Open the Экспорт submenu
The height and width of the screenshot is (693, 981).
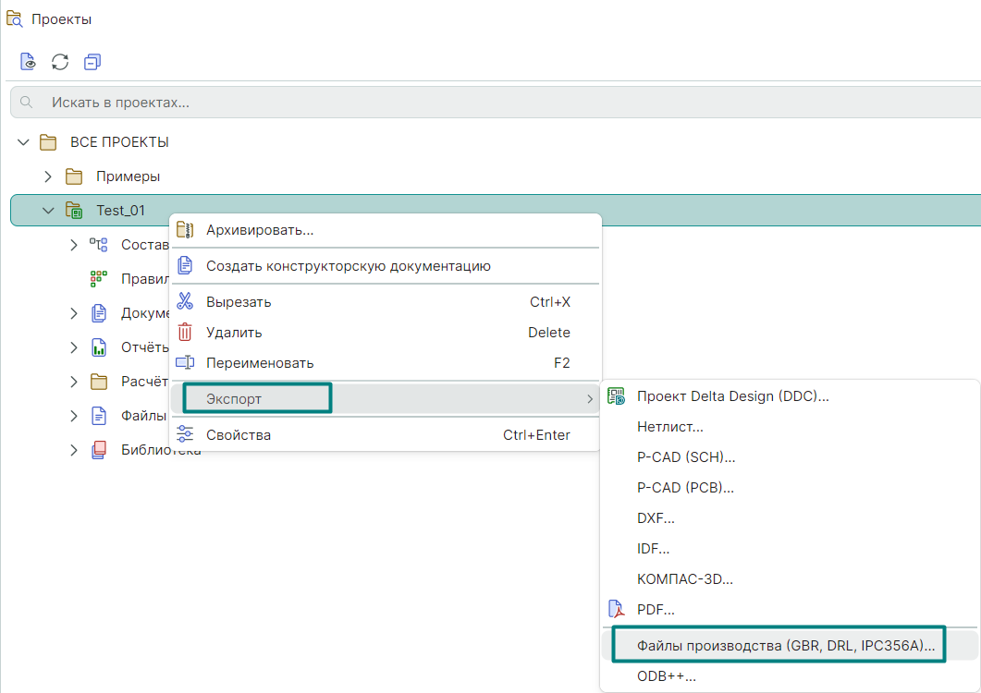pos(257,398)
